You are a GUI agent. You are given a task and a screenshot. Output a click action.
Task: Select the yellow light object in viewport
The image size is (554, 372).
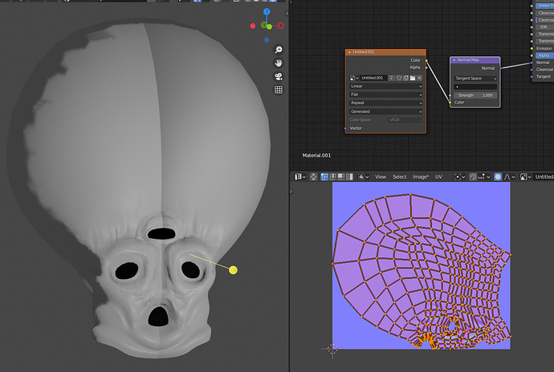pos(233,270)
